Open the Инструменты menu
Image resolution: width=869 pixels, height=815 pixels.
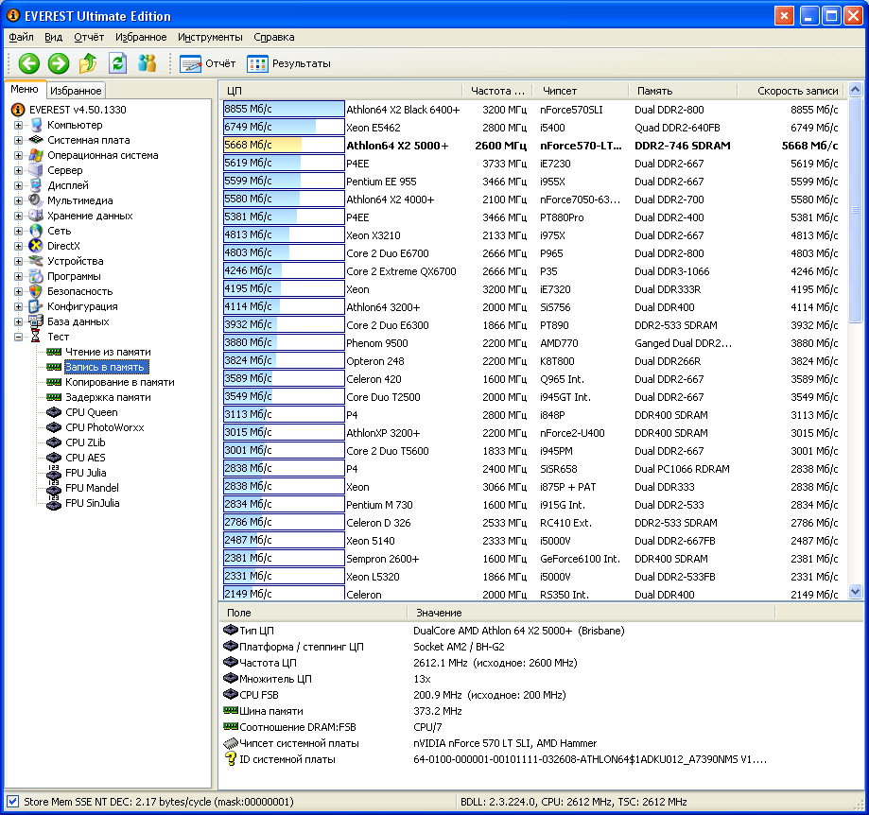point(210,37)
